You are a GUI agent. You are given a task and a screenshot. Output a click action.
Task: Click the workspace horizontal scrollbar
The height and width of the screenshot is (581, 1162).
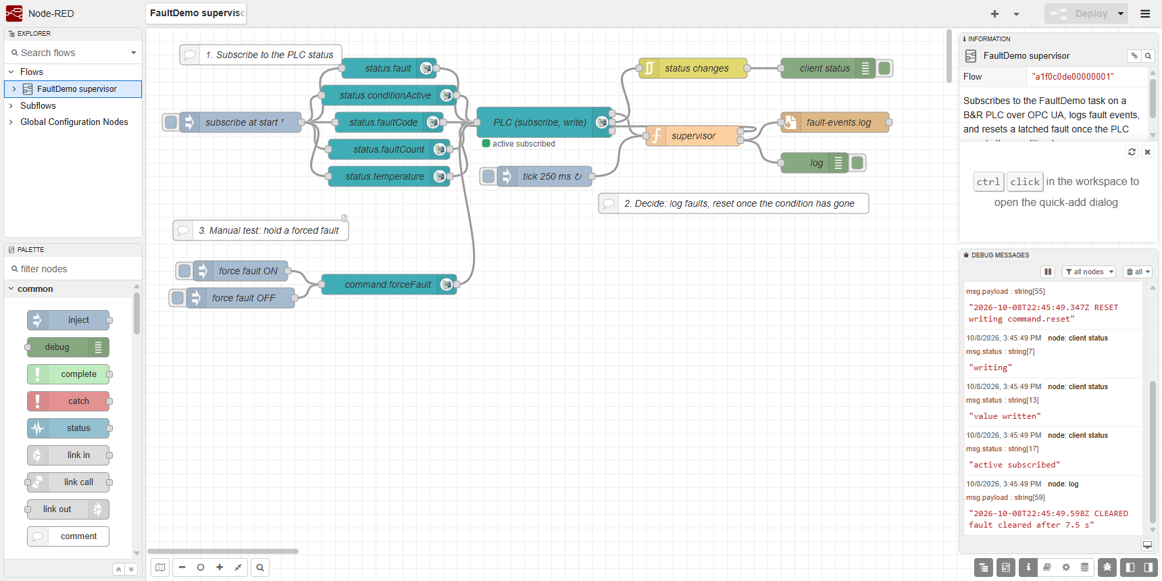pyautogui.click(x=223, y=551)
